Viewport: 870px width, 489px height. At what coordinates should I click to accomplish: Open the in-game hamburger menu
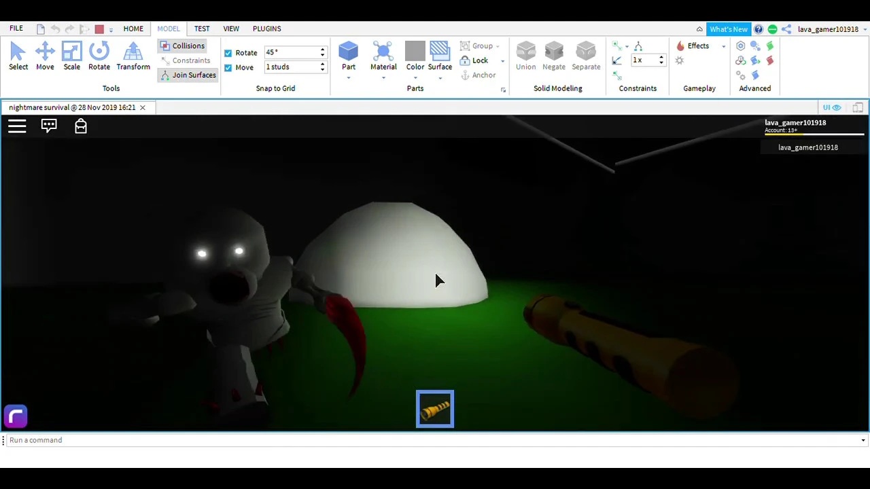pyautogui.click(x=17, y=126)
